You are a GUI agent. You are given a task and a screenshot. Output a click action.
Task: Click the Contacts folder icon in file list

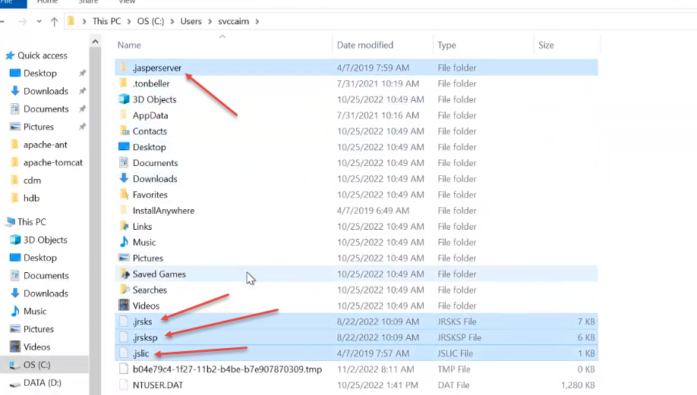pyautogui.click(x=124, y=131)
